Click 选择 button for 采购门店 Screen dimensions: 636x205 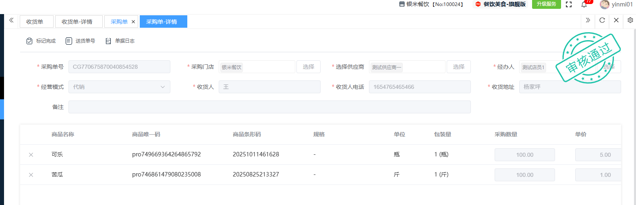point(309,67)
